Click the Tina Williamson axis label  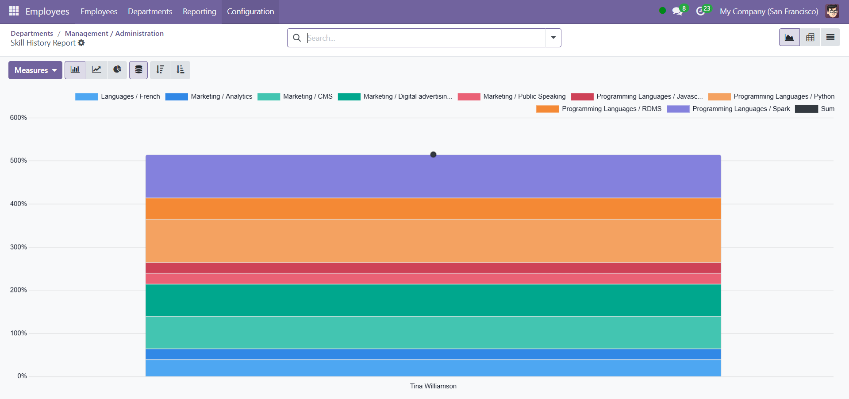(433, 386)
